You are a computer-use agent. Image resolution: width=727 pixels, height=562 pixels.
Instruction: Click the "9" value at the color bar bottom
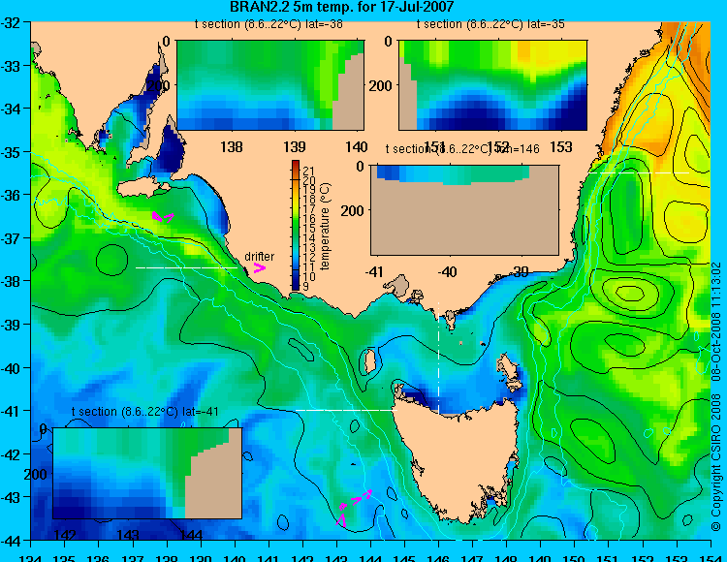pyautogui.click(x=305, y=286)
